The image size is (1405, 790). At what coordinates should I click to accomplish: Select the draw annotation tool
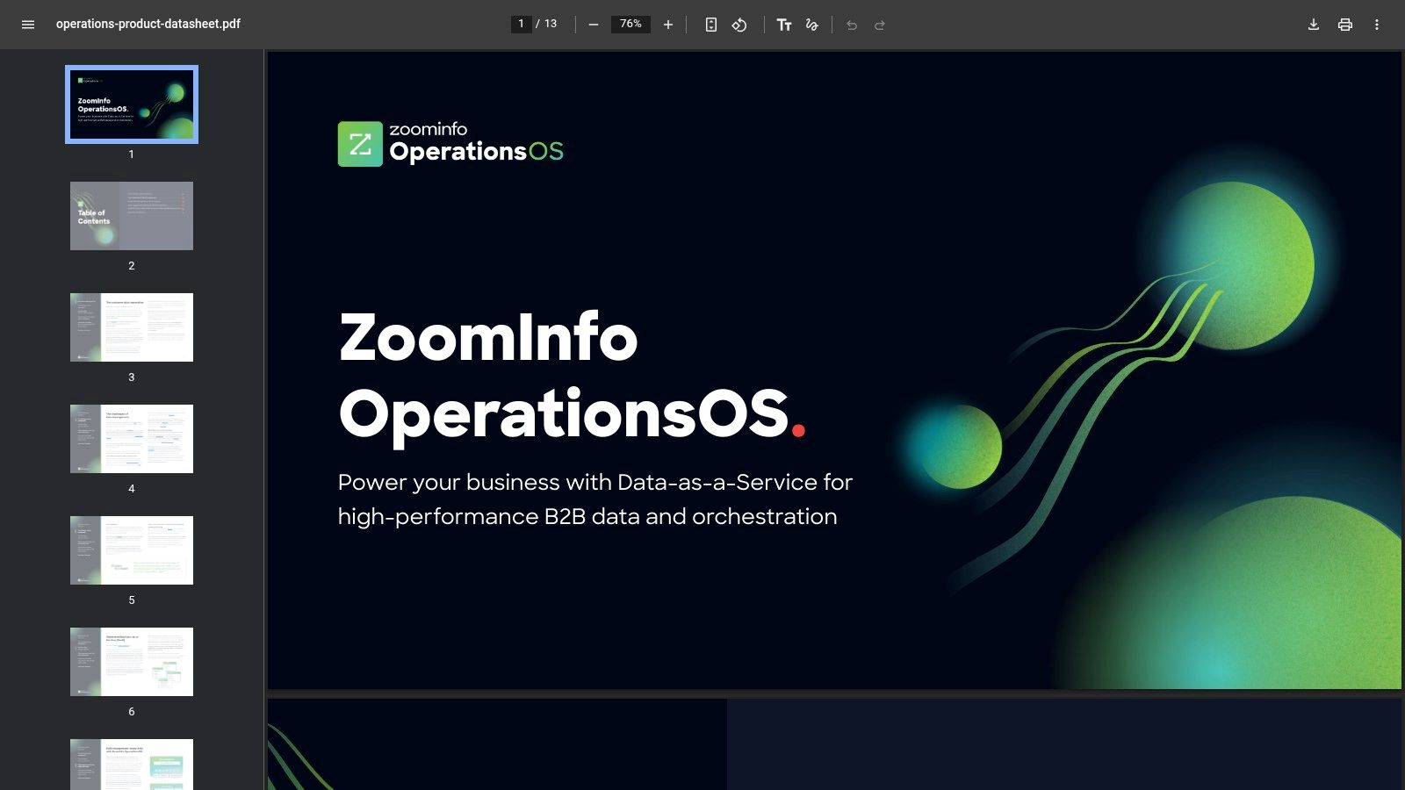point(812,25)
